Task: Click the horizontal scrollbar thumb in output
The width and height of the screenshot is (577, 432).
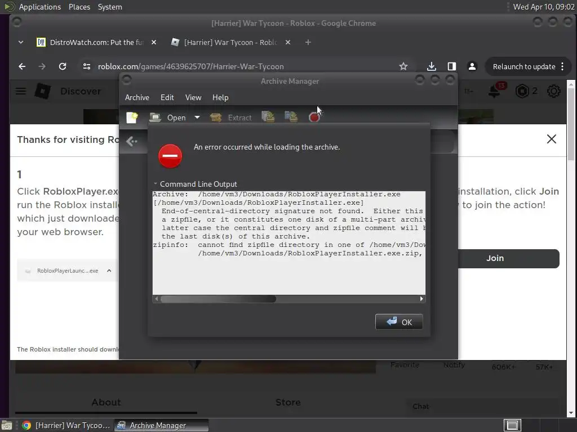Action: (218, 299)
